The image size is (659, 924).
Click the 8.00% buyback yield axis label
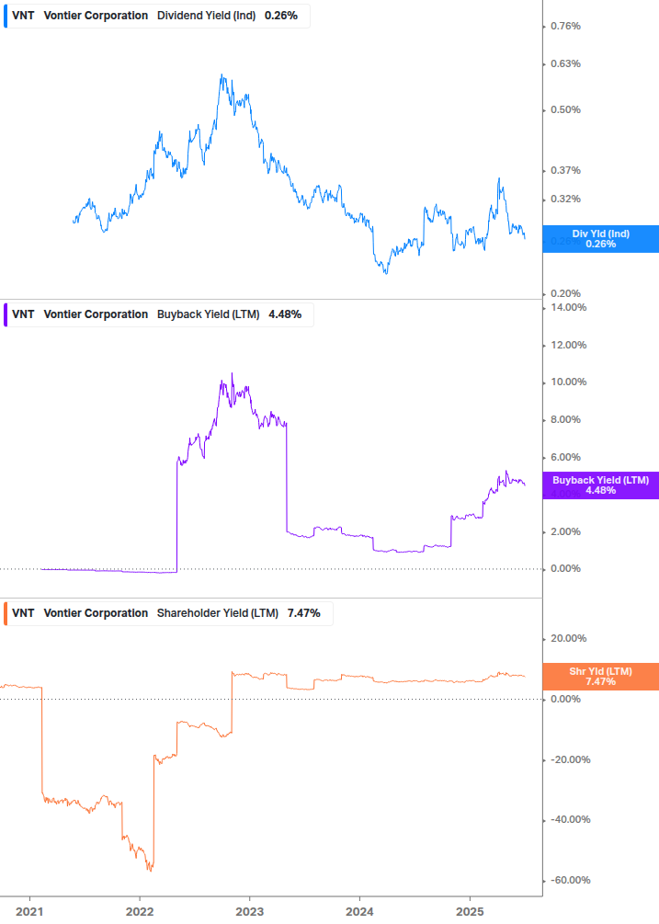pyautogui.click(x=565, y=419)
